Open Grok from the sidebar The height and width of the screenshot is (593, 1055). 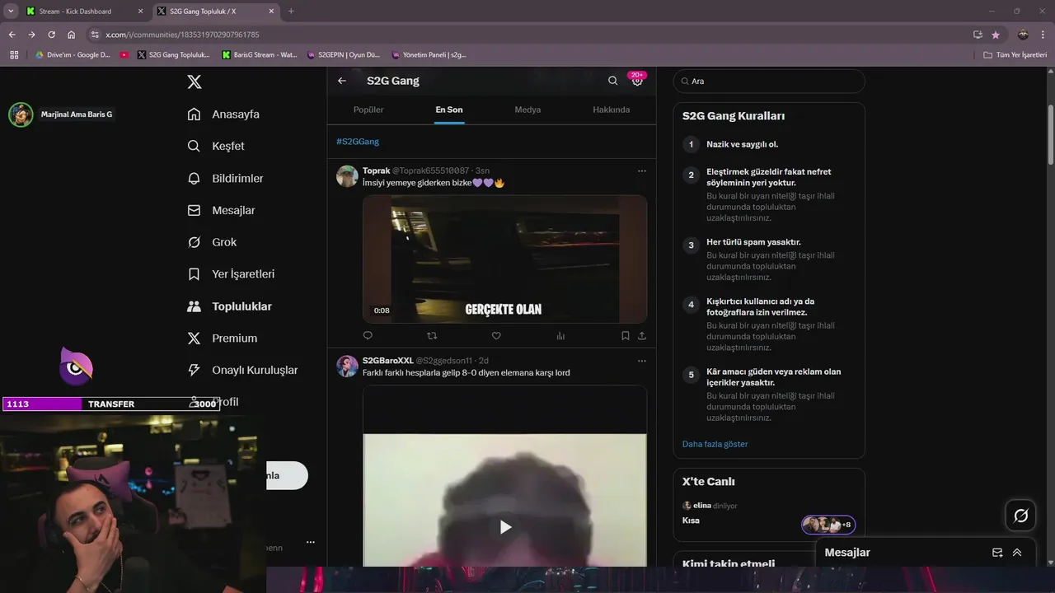(x=212, y=242)
